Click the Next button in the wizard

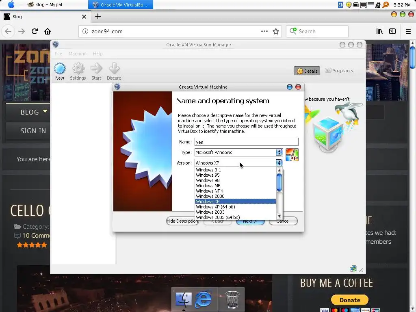(250, 221)
